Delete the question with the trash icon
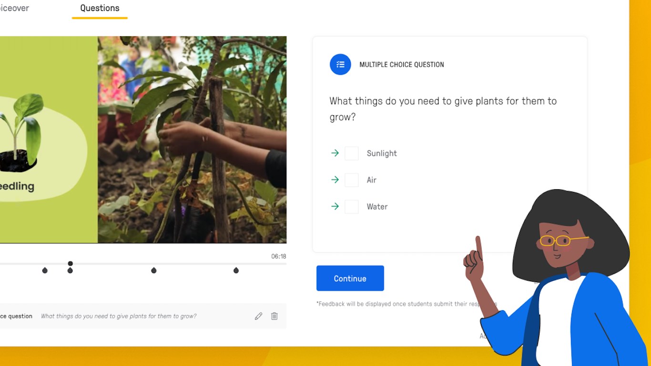 (275, 316)
